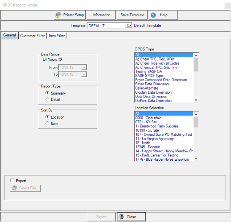Select Summary report type radio button
This screenshot has width=231, height=222.
[47, 93]
